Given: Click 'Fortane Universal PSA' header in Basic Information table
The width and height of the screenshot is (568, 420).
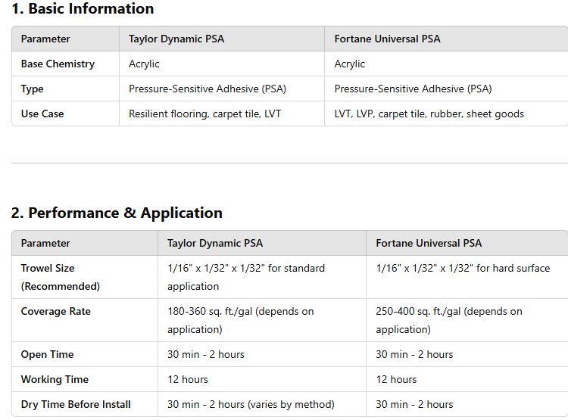Looking at the screenshot, I should coord(387,39).
